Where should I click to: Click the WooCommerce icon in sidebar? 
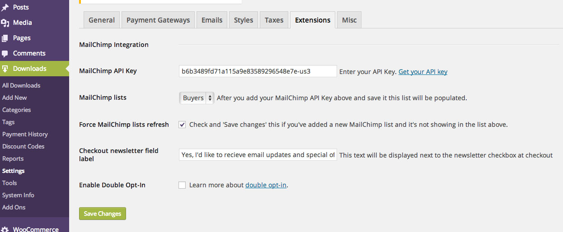click(x=5, y=229)
